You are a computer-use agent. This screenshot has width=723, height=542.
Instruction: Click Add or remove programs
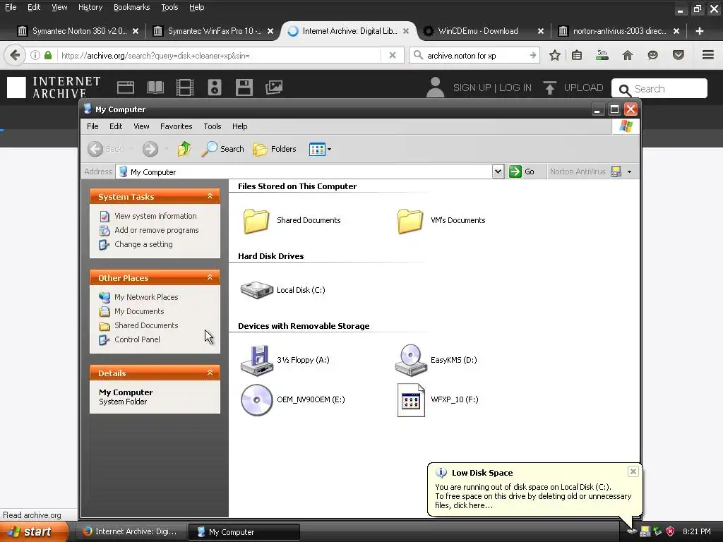point(156,230)
